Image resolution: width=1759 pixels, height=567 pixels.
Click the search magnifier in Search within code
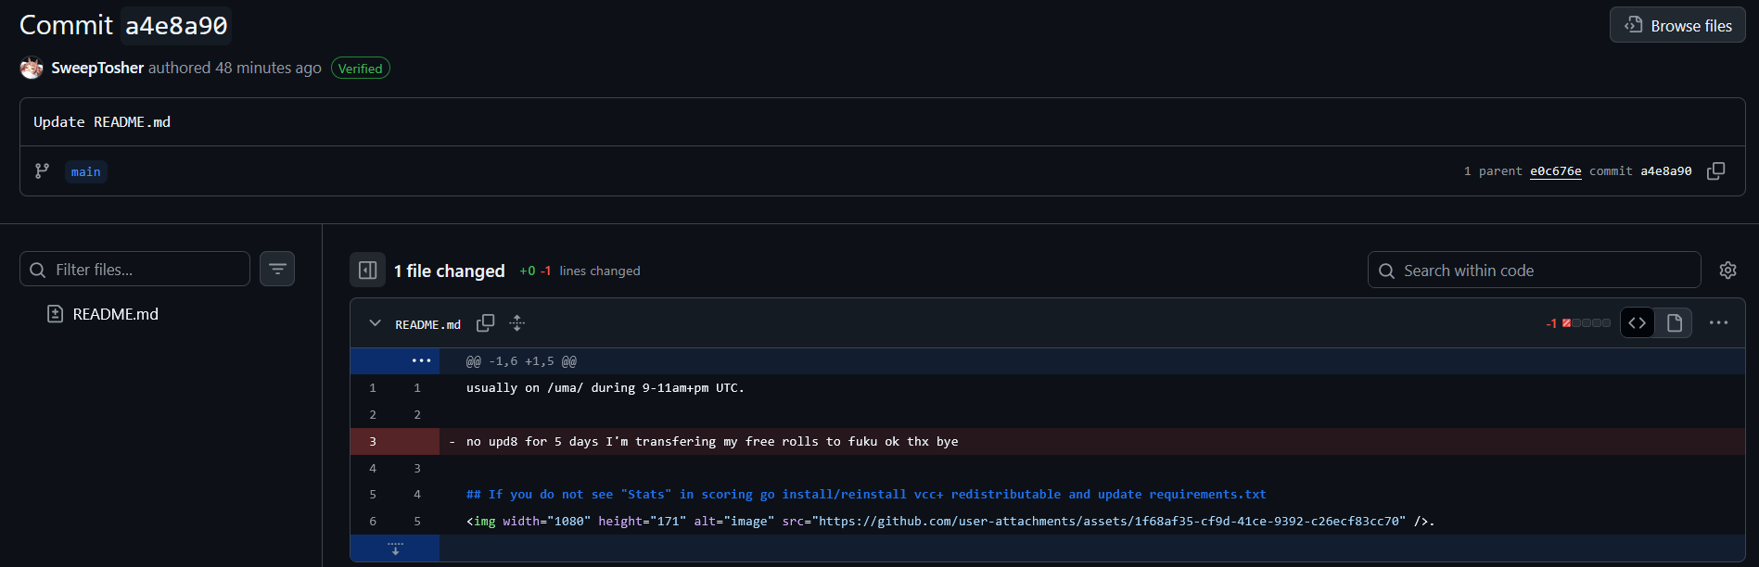pos(1386,271)
